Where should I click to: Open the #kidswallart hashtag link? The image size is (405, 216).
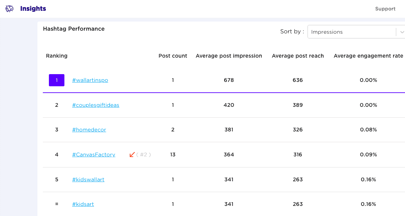point(88,180)
